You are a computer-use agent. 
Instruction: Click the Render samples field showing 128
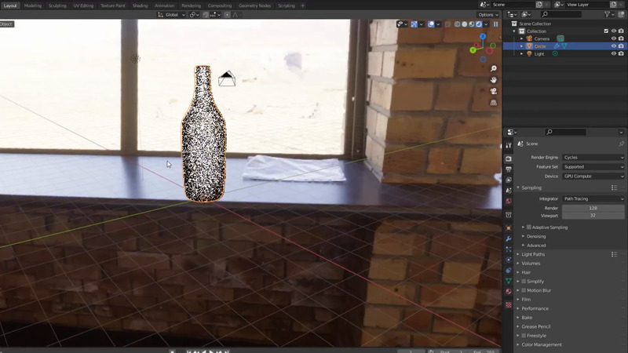pyautogui.click(x=593, y=208)
